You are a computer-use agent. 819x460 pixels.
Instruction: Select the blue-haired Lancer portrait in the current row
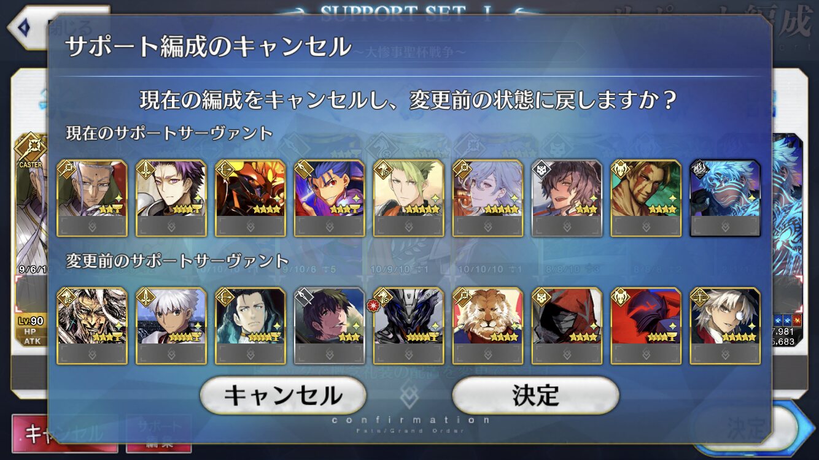pyautogui.click(x=330, y=199)
